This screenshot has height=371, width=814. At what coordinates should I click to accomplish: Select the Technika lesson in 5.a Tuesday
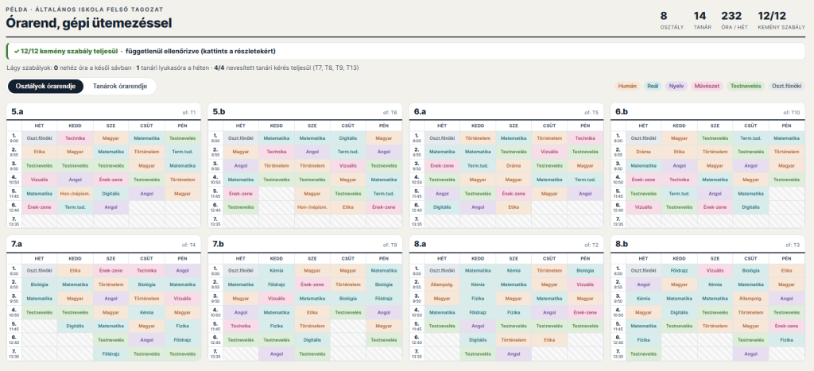(76, 138)
